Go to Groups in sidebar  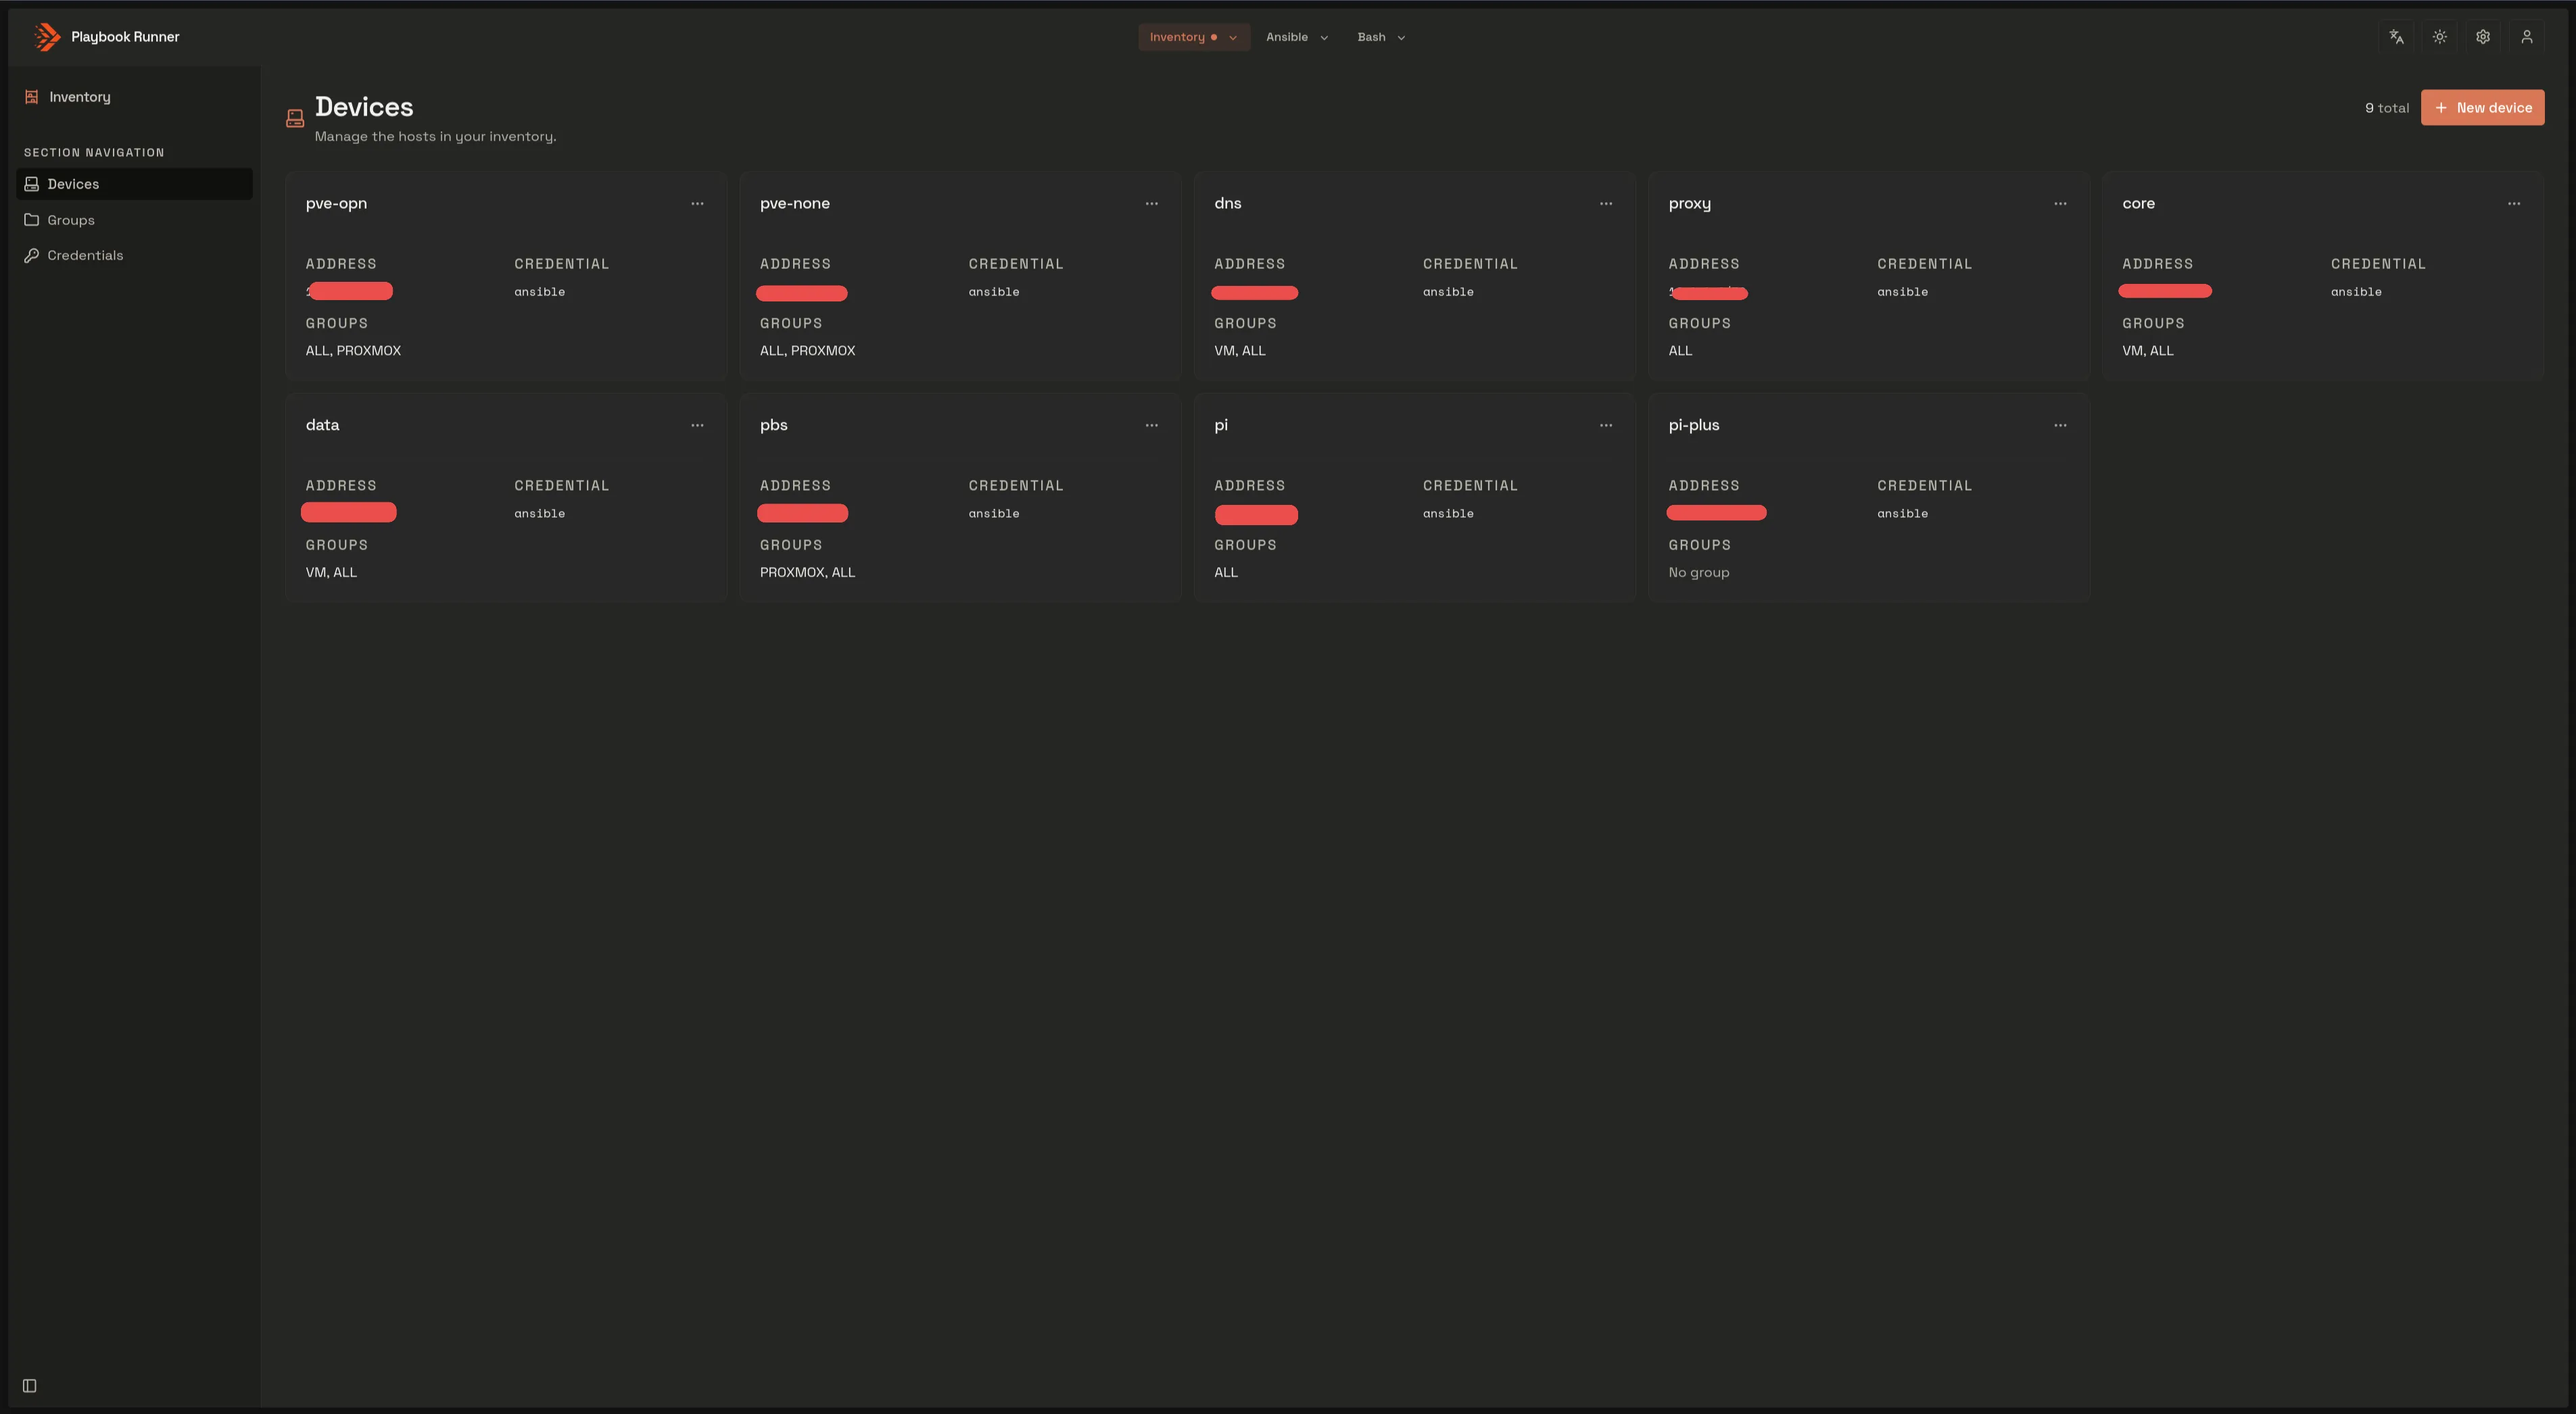coord(134,220)
